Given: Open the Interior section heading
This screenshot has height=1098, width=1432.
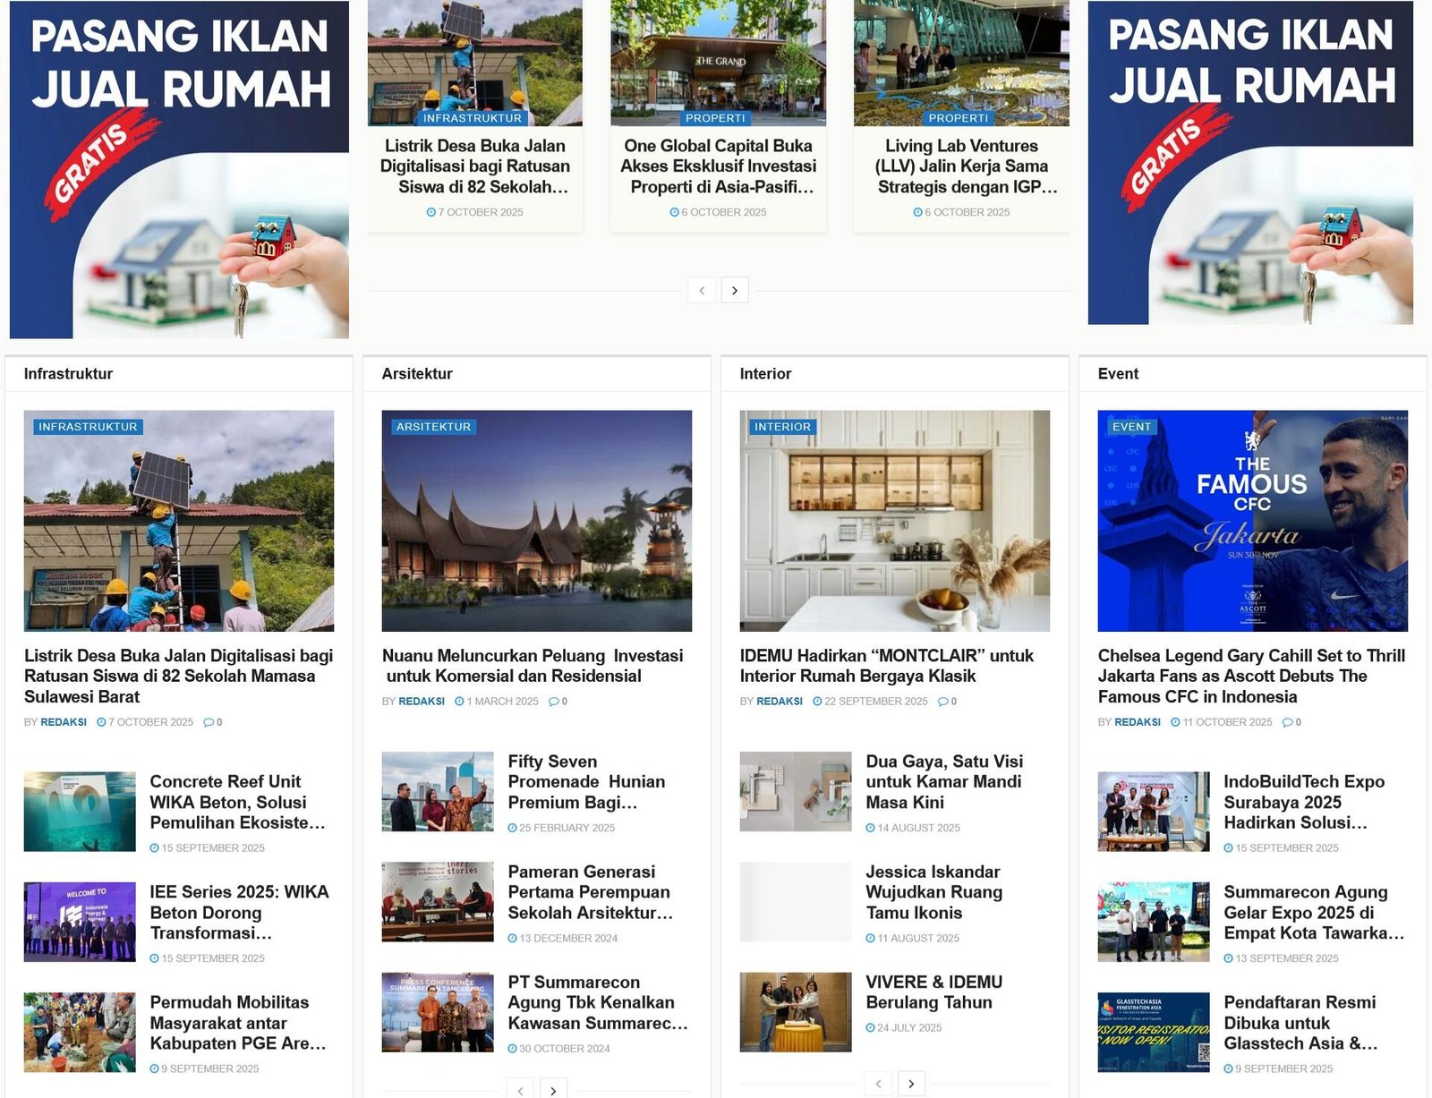Looking at the screenshot, I should [764, 374].
